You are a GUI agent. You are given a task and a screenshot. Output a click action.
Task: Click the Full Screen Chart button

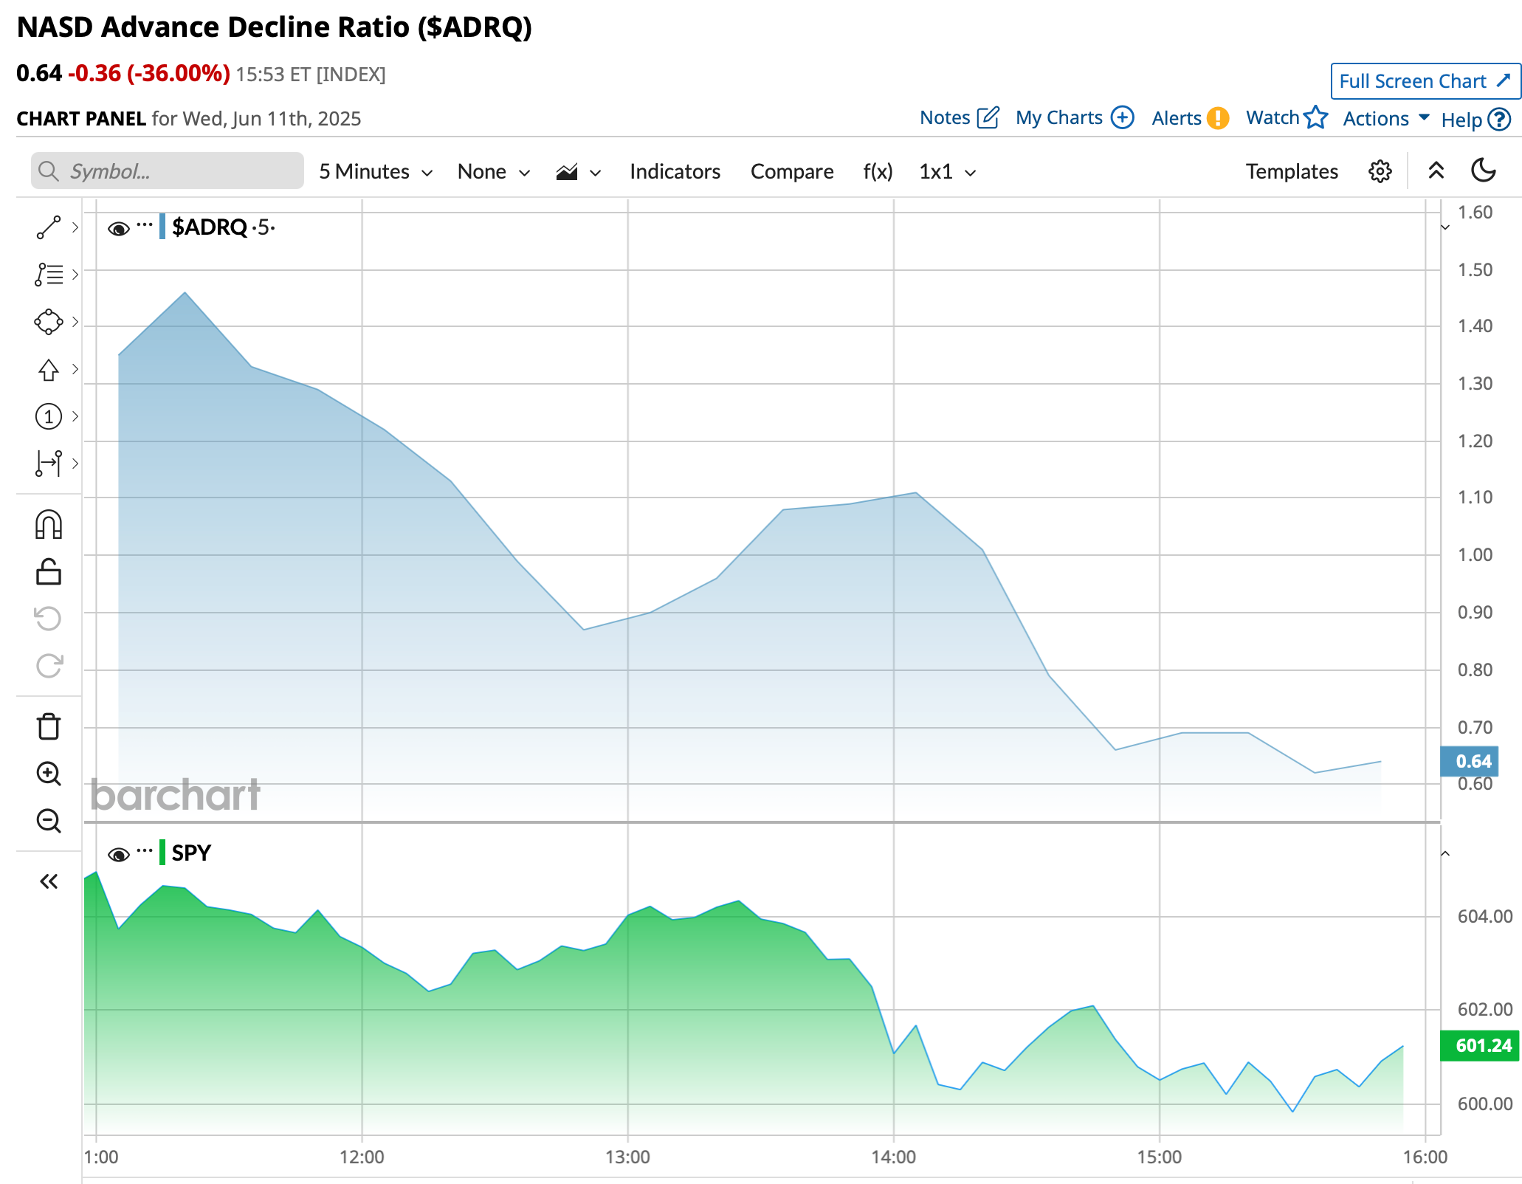tap(1425, 81)
